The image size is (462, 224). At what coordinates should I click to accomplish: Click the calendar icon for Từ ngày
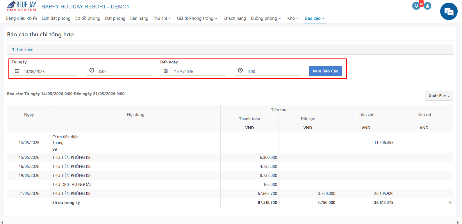[17, 71]
